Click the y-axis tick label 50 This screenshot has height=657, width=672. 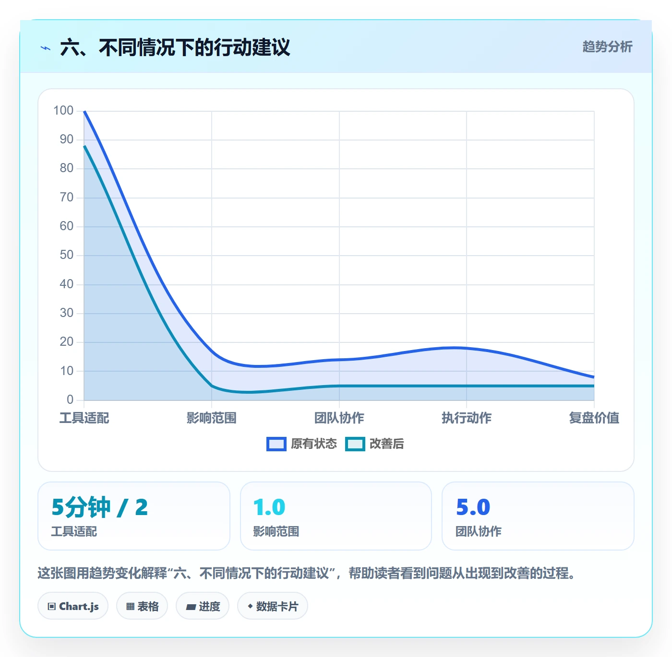tap(67, 255)
